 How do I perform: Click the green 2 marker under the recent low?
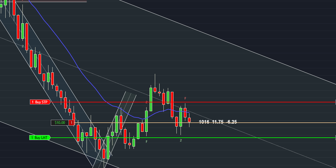181,140
